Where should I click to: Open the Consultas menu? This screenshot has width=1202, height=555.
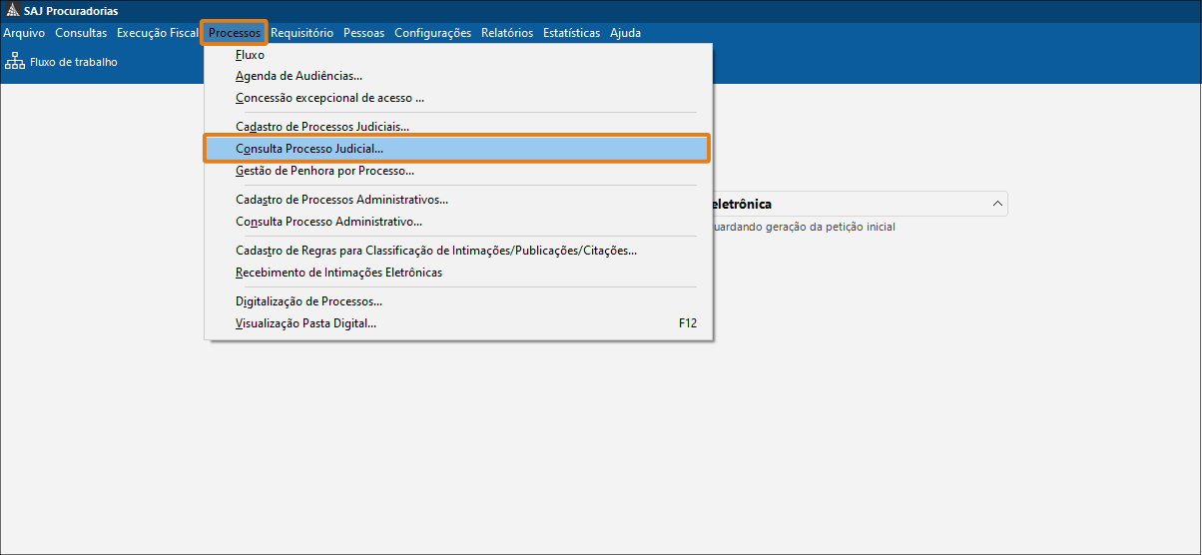pos(81,33)
